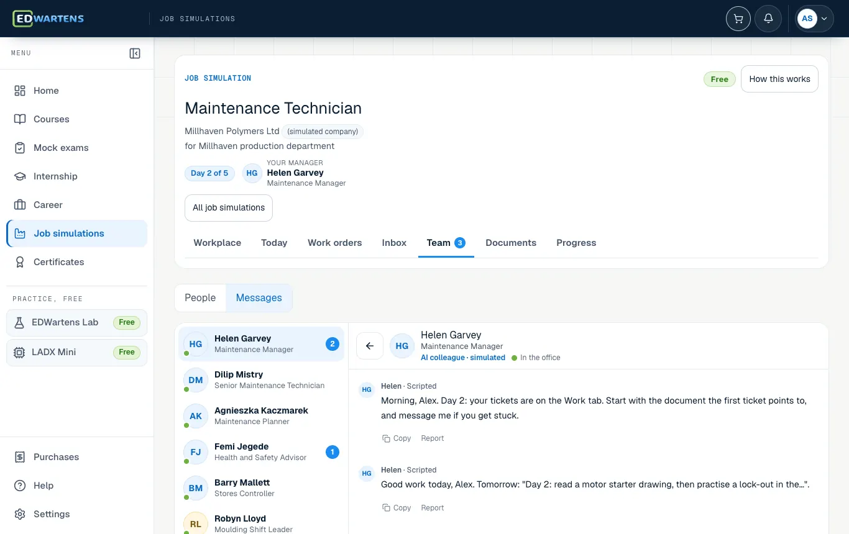The image size is (849, 534).
Task: Click Helen Garvey manager name in job card
Action: tap(295, 173)
